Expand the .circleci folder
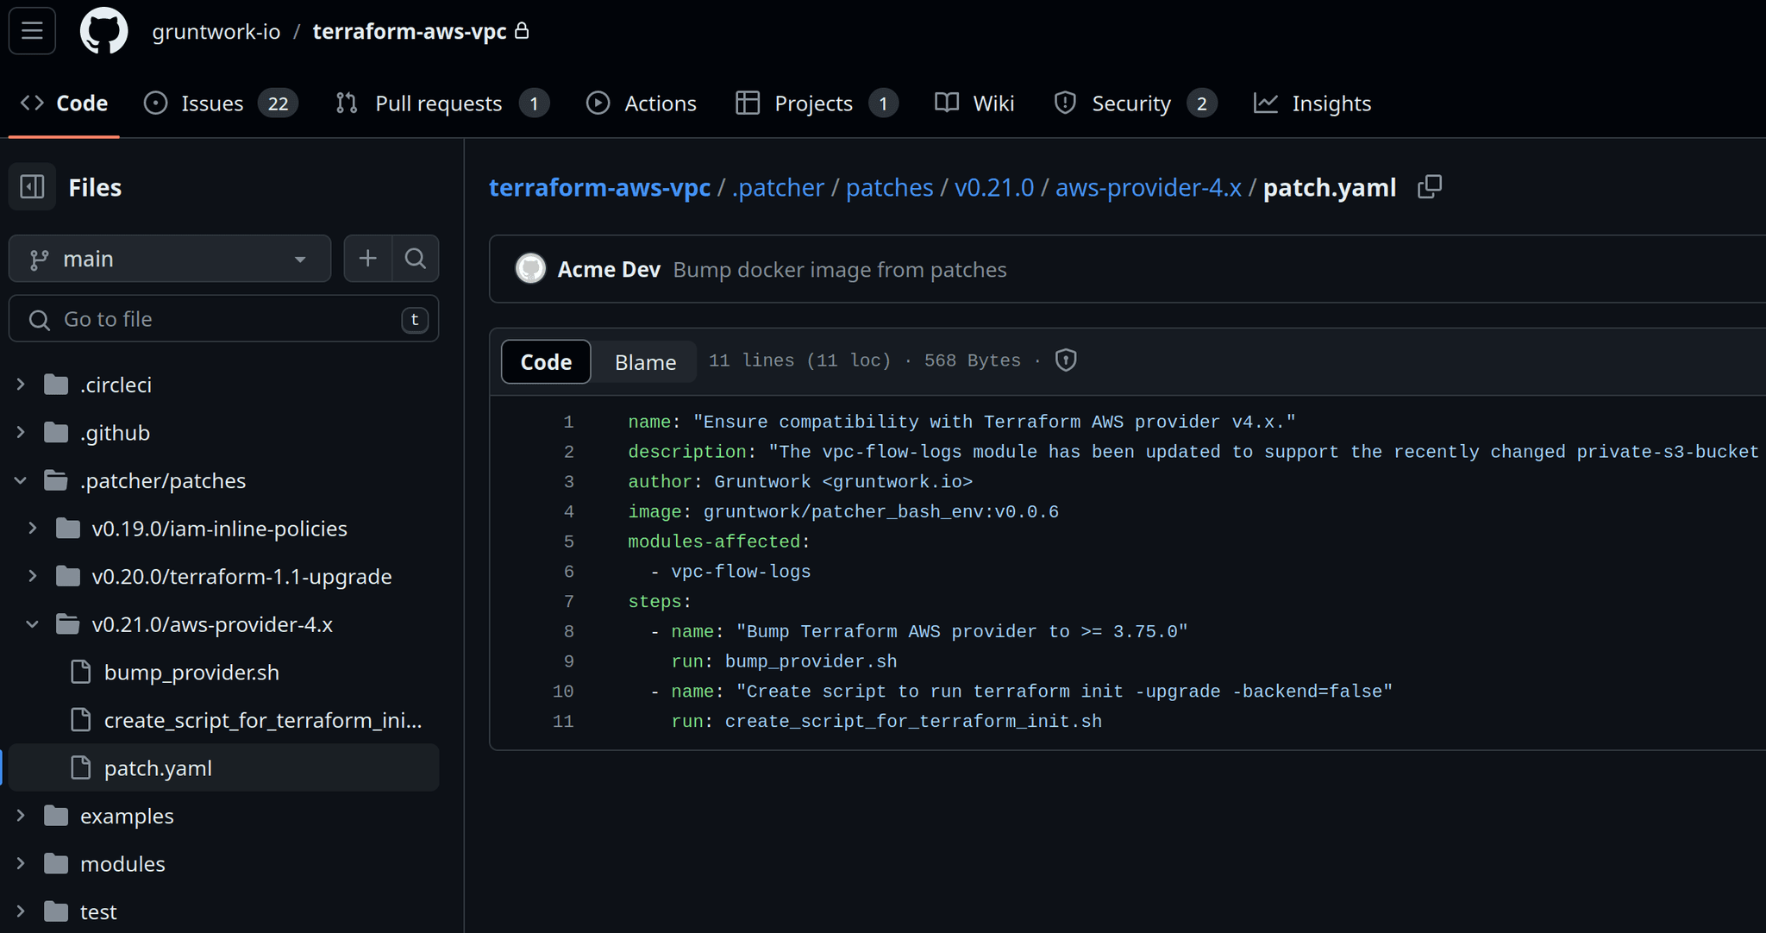1766x933 pixels. [22, 385]
